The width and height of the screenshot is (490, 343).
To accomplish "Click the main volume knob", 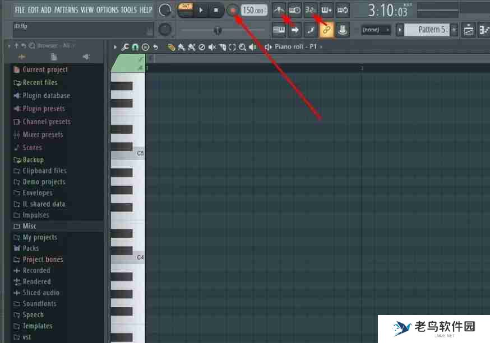I will click(x=165, y=10).
